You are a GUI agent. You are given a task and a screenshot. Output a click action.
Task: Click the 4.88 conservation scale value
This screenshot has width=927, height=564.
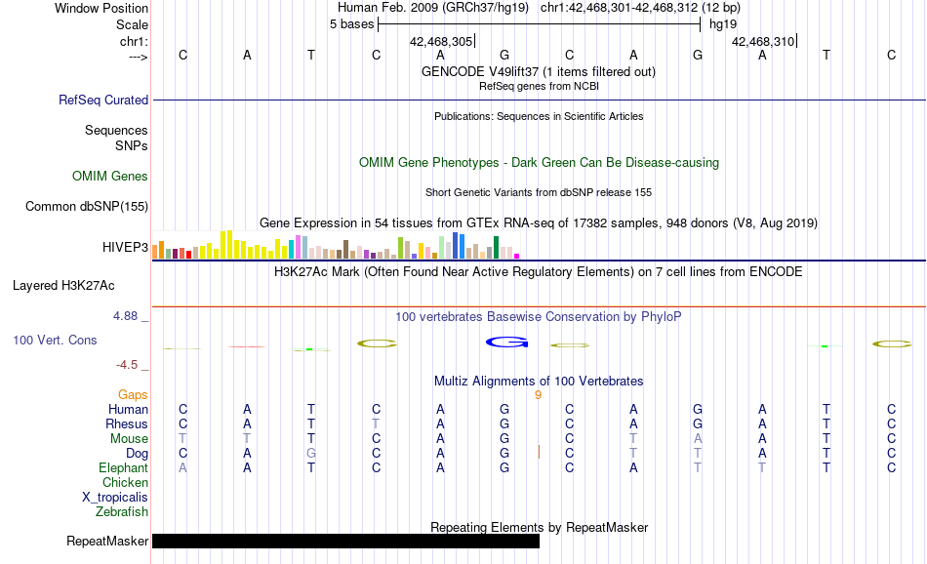point(125,316)
